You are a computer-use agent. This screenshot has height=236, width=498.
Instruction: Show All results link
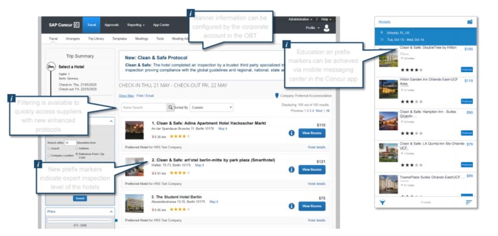328,111
